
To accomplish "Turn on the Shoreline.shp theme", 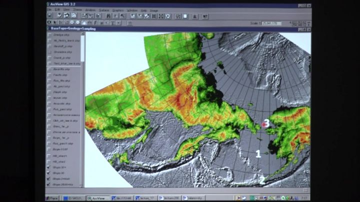I will coord(49,51).
